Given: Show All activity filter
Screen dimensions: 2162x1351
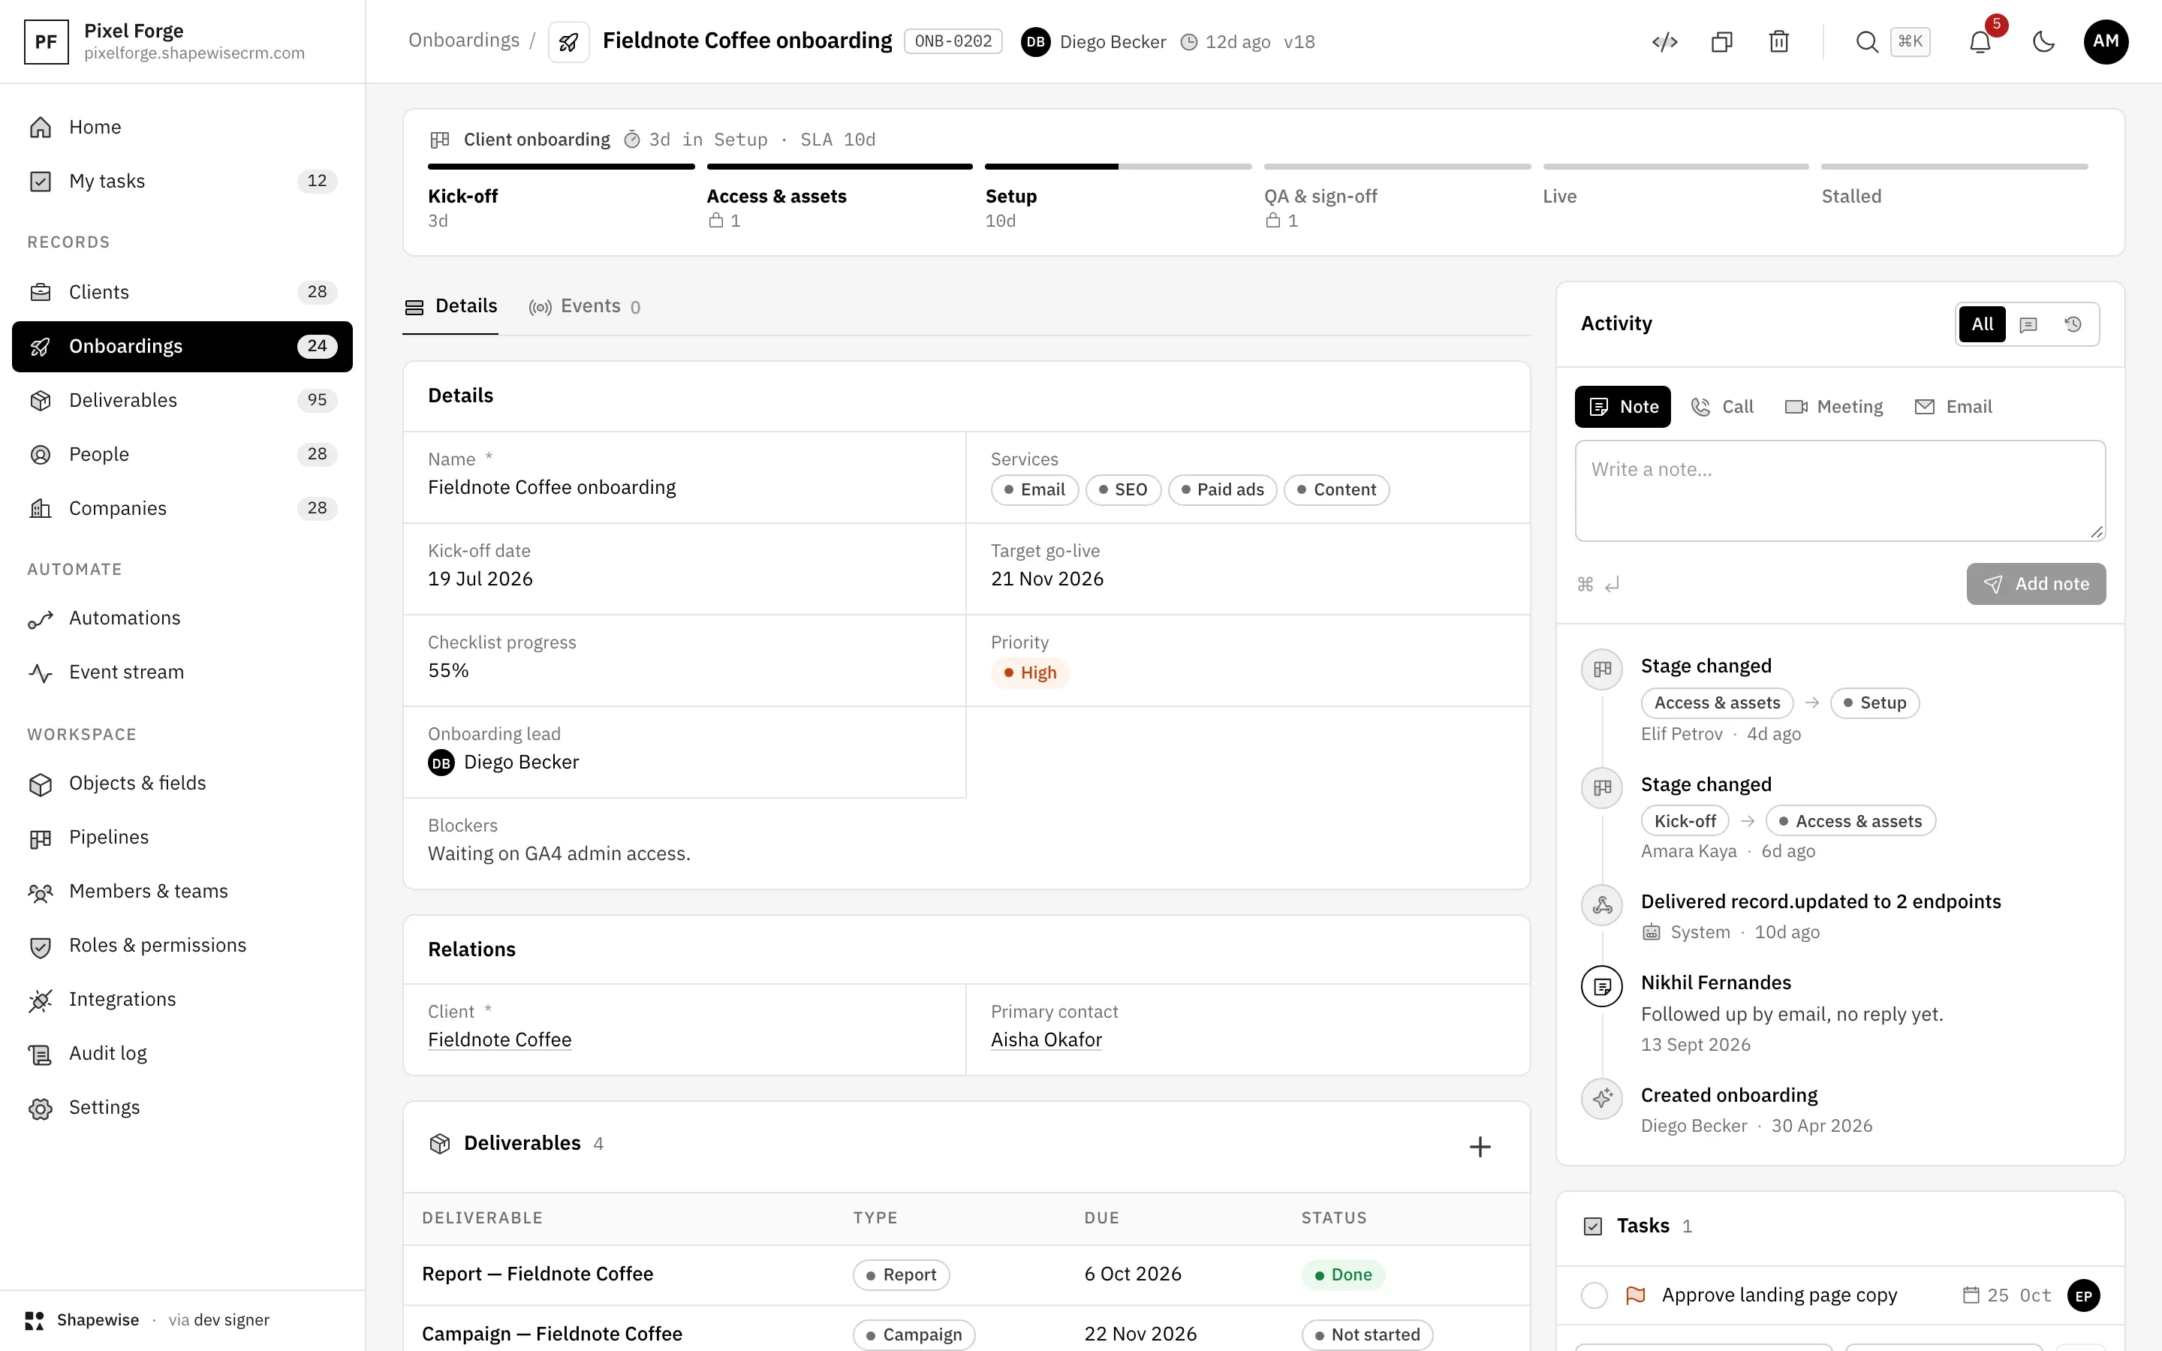Looking at the screenshot, I should tap(1982, 324).
